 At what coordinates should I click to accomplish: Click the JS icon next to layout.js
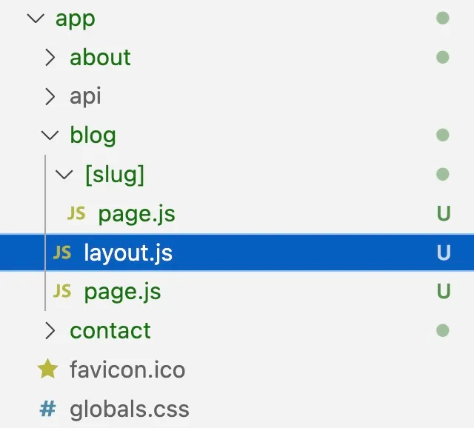coord(62,253)
